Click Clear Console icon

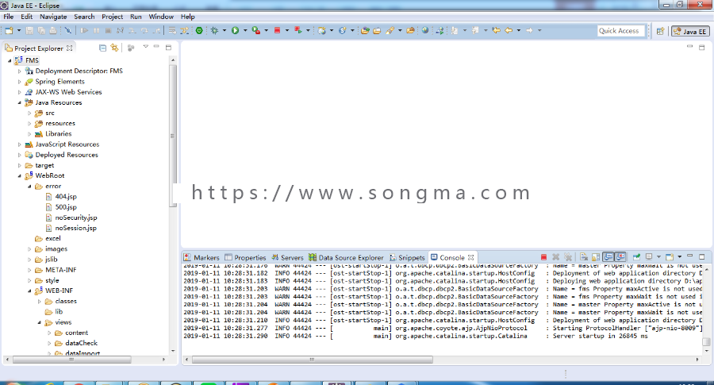coord(584,257)
